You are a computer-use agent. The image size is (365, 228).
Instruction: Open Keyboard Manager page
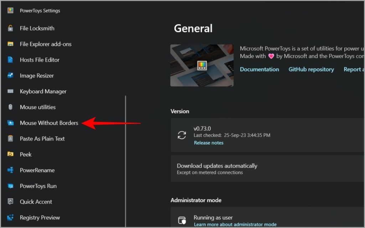point(43,91)
